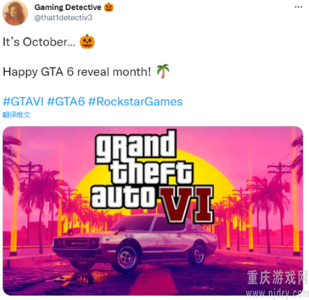Click the "Happy GTA 6 reveal month!" text
This screenshot has height=300, width=309.
coord(77,72)
